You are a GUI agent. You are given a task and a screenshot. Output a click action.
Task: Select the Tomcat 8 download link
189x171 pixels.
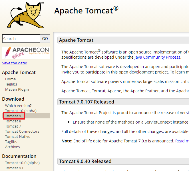pyautogui.click(x=13, y=121)
